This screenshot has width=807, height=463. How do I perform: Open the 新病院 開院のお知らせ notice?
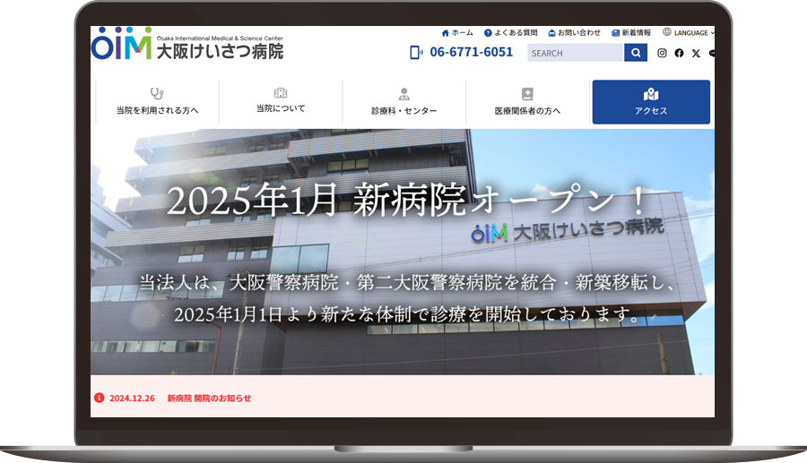[209, 399]
